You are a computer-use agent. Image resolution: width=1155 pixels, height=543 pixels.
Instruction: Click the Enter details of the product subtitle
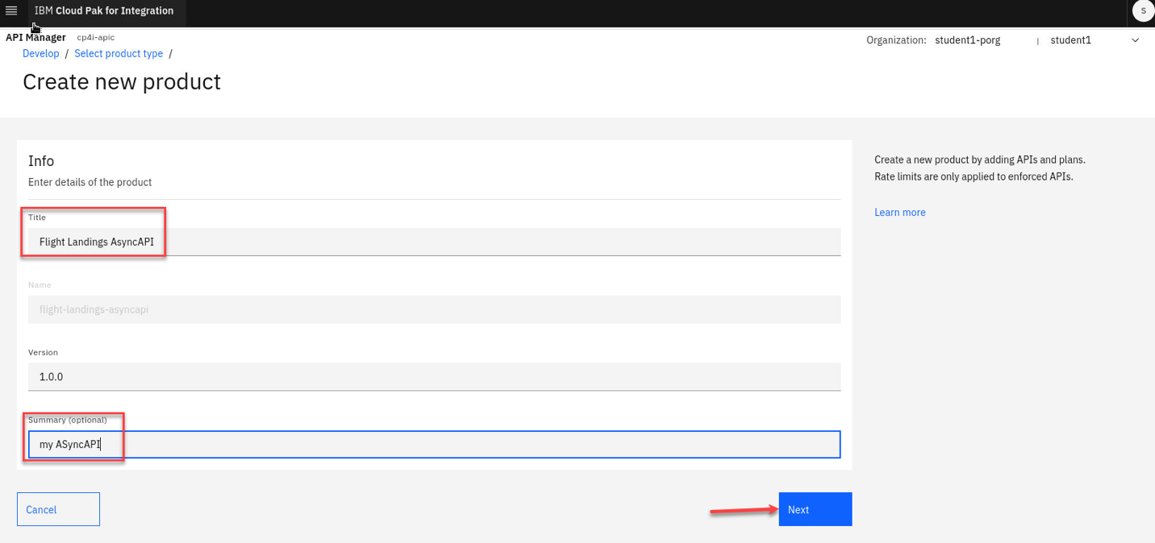coord(90,182)
